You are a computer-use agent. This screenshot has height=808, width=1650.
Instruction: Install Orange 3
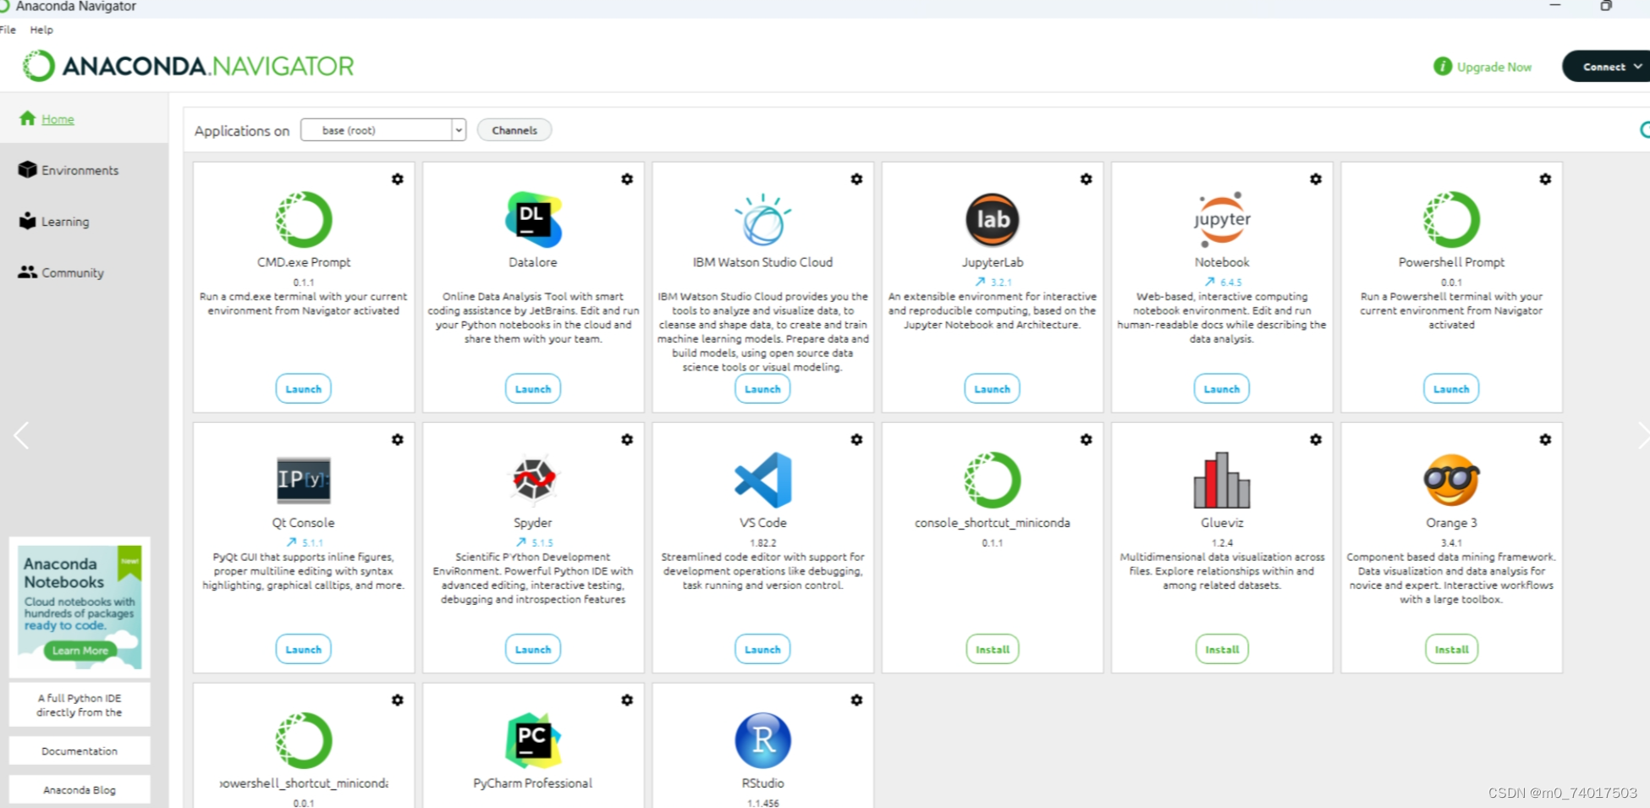[x=1451, y=649]
